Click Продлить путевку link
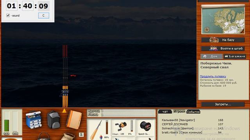 (213, 76)
